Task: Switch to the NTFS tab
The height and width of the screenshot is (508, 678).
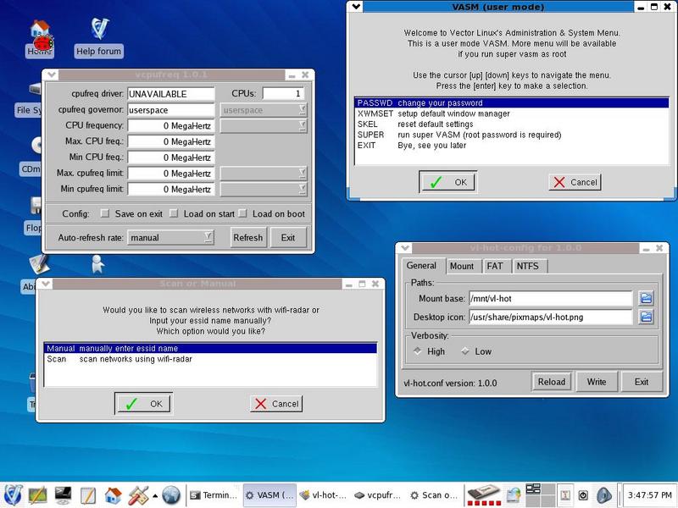Action: pyautogui.click(x=527, y=266)
